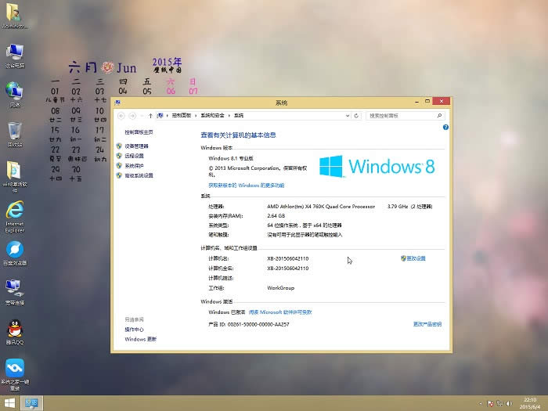Open 远程设置 (Remote settings) in sidebar
This screenshot has height=411, width=548.
point(134,156)
